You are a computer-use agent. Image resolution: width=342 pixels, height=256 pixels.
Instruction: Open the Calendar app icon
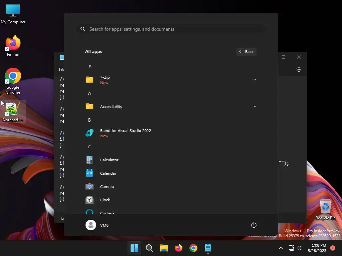90,173
